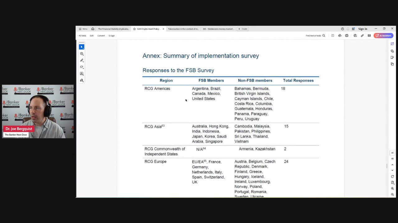Open the hamburger Menu
Viewport: 398px width, 223px height.
click(x=83, y=29)
